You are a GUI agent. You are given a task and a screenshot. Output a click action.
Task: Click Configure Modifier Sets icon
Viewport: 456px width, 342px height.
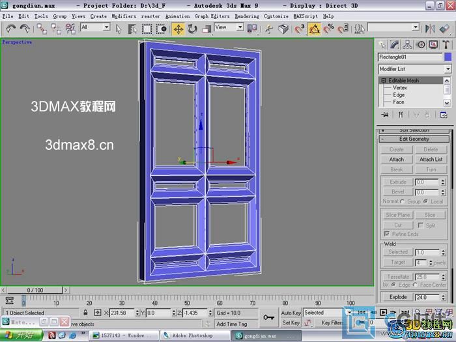pyautogui.click(x=444, y=115)
